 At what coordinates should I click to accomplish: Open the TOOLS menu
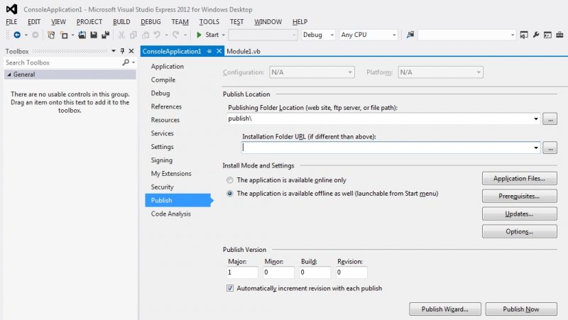point(209,22)
